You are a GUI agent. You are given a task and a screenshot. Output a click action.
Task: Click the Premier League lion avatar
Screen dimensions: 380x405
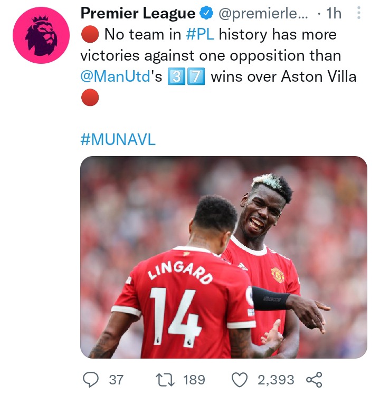point(41,35)
